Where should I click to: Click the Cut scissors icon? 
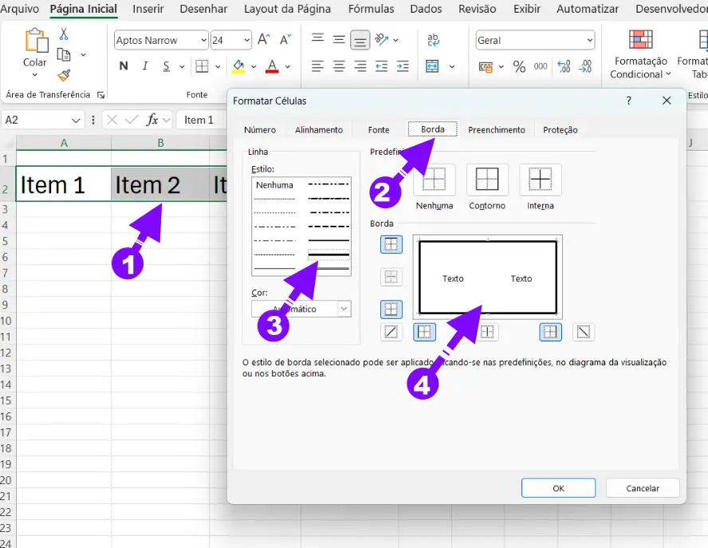tap(64, 34)
